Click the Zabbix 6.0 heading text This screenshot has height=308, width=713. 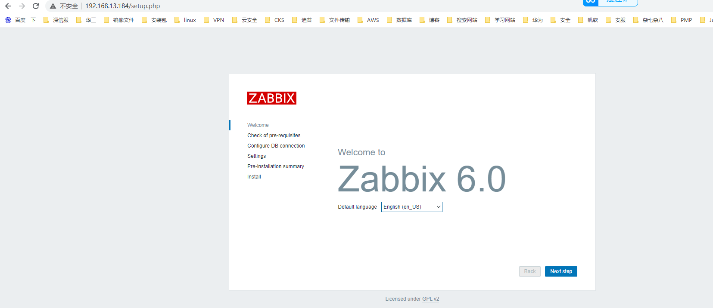pyautogui.click(x=422, y=179)
